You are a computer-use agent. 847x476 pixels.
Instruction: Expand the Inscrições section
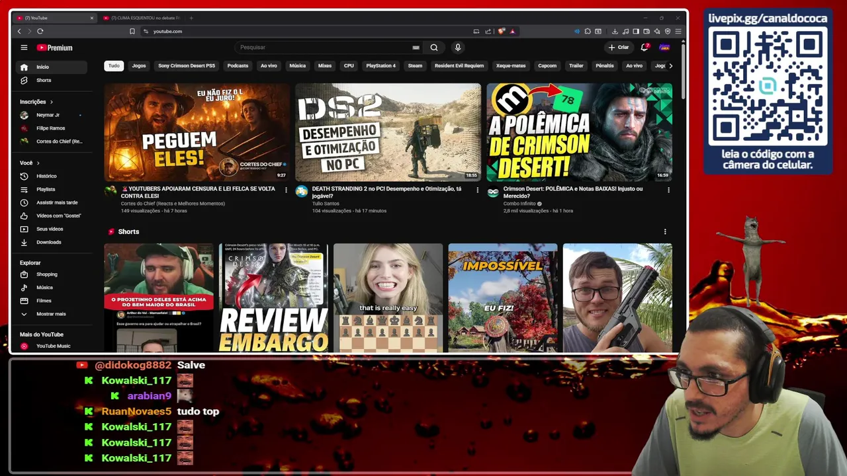point(36,102)
